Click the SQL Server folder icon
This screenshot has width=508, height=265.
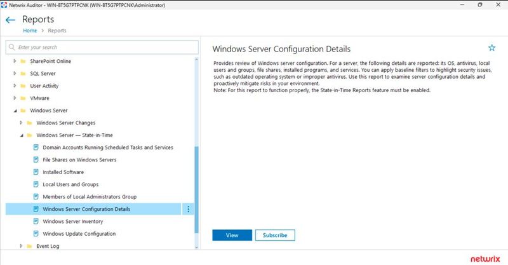[23, 74]
